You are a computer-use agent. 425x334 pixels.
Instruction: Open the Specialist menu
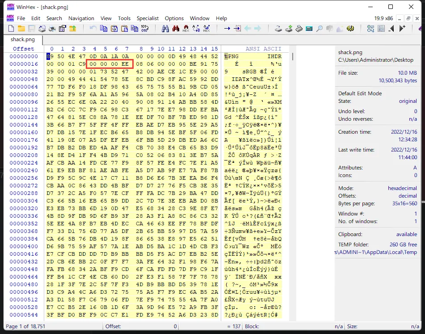point(147,18)
